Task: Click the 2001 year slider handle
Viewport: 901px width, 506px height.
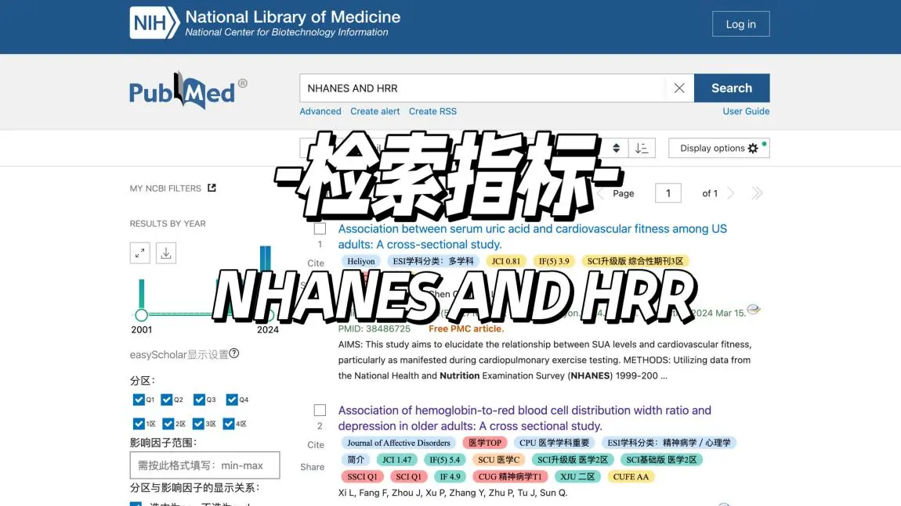Action: pos(141,315)
